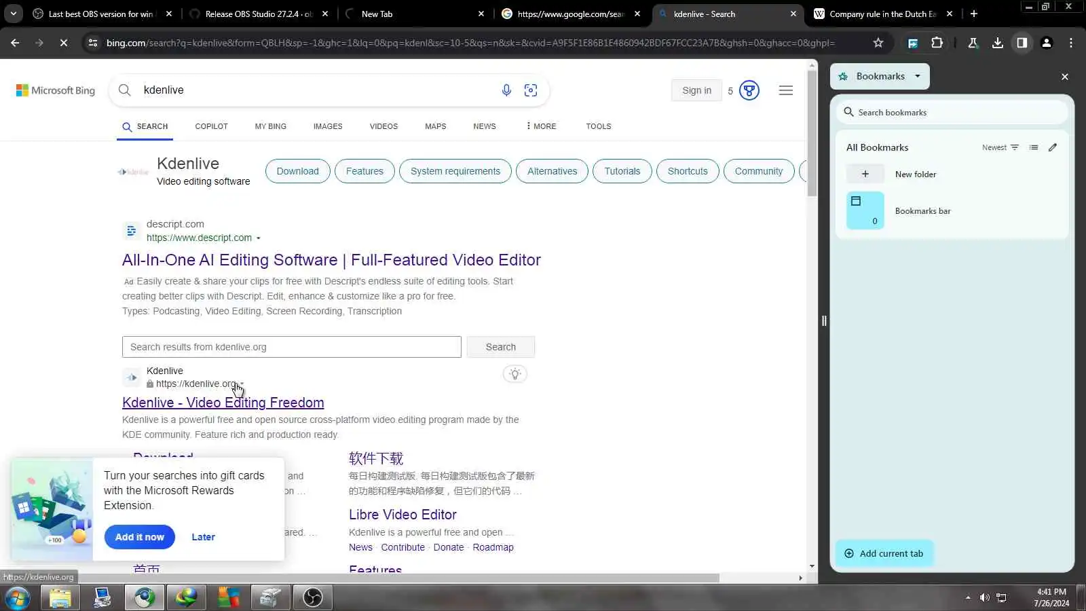
Task: Open the COPILOT search tab
Action: point(211,126)
